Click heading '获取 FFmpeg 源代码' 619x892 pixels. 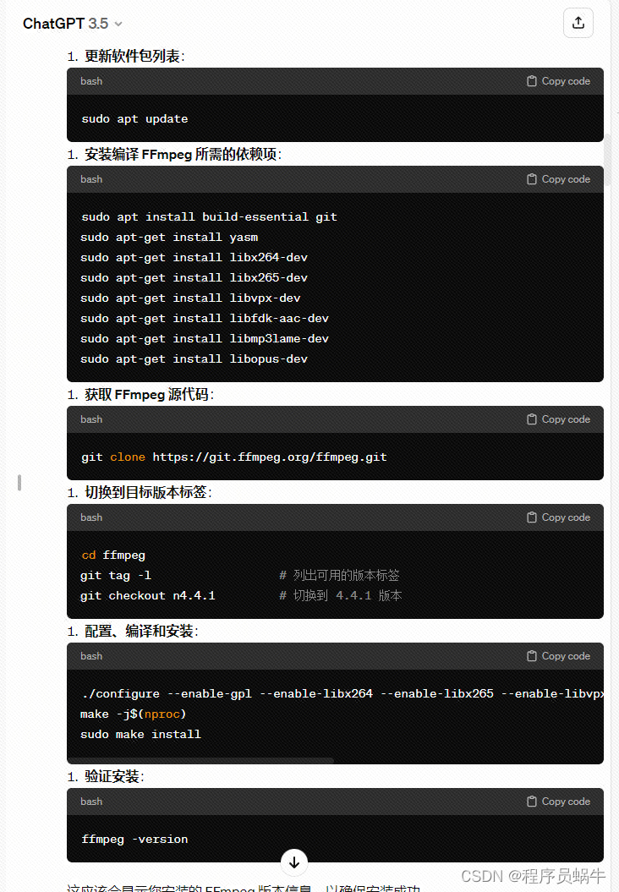pyautogui.click(x=149, y=394)
